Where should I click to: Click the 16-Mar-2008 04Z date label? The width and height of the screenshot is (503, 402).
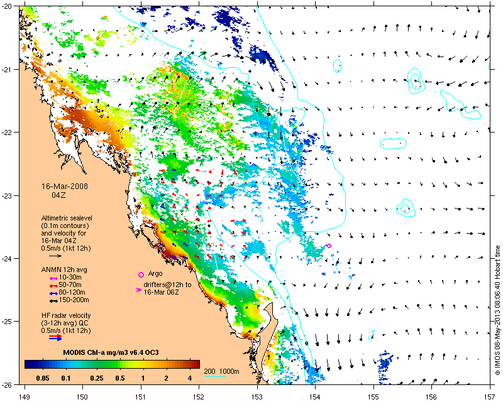(65, 190)
